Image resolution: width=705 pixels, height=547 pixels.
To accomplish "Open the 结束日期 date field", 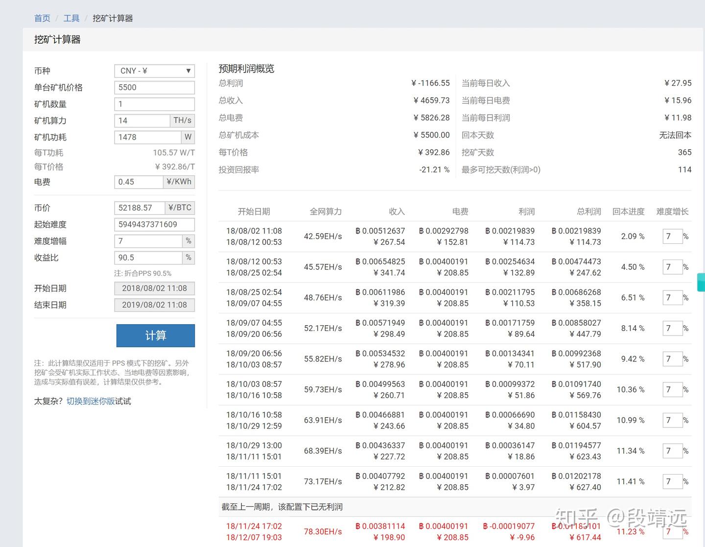I will tap(154, 305).
